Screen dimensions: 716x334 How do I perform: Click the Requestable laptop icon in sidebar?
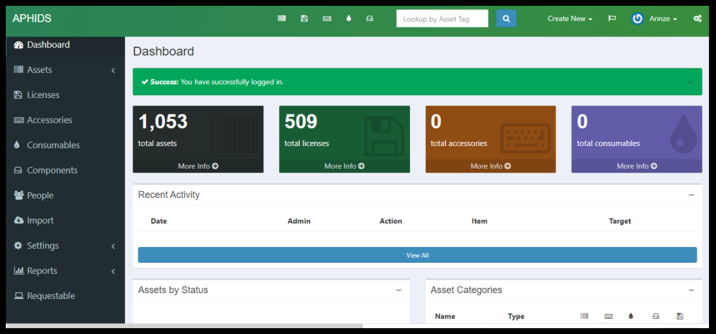coord(19,296)
